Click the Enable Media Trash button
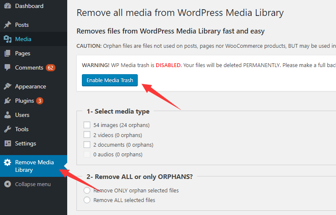The image size is (336, 215). pyautogui.click(x=110, y=80)
